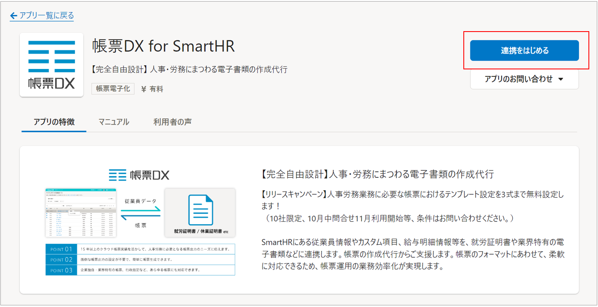
Task: Click the POINT 01 blue label
Action: (x=62, y=249)
